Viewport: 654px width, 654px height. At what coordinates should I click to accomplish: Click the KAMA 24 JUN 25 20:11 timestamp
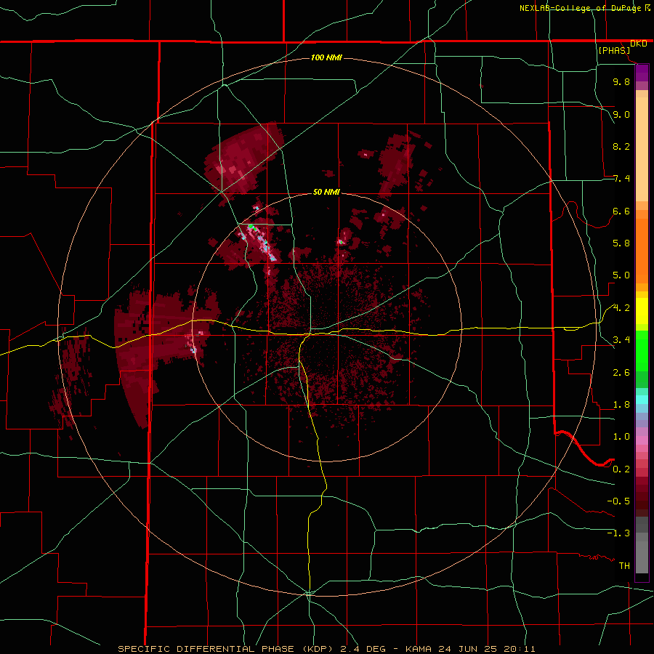pos(470,649)
